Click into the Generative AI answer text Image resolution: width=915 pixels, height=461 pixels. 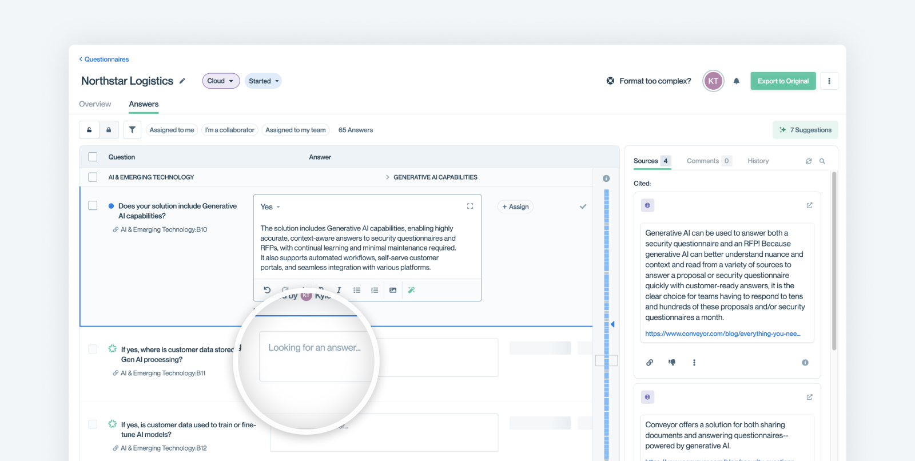tap(359, 248)
